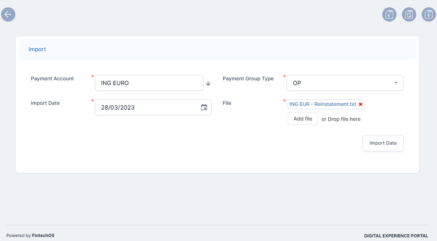Click the Powered by FintechOS footer text

(30, 236)
